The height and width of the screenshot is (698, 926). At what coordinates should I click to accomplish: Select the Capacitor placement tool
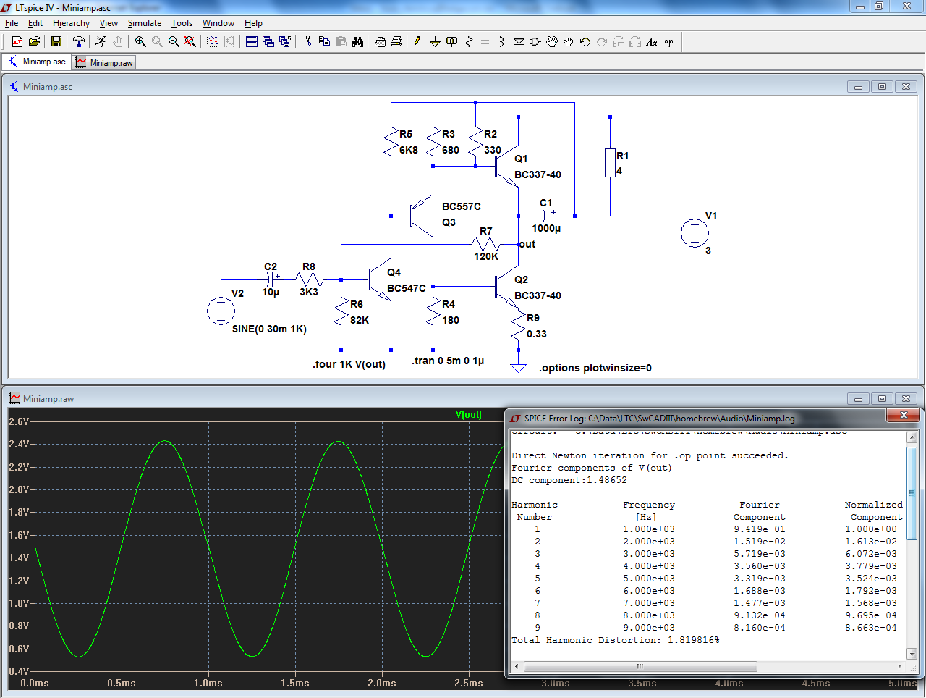point(485,42)
